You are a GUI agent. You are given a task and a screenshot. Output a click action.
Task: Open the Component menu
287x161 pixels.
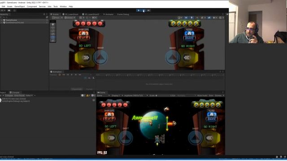click(32, 6)
